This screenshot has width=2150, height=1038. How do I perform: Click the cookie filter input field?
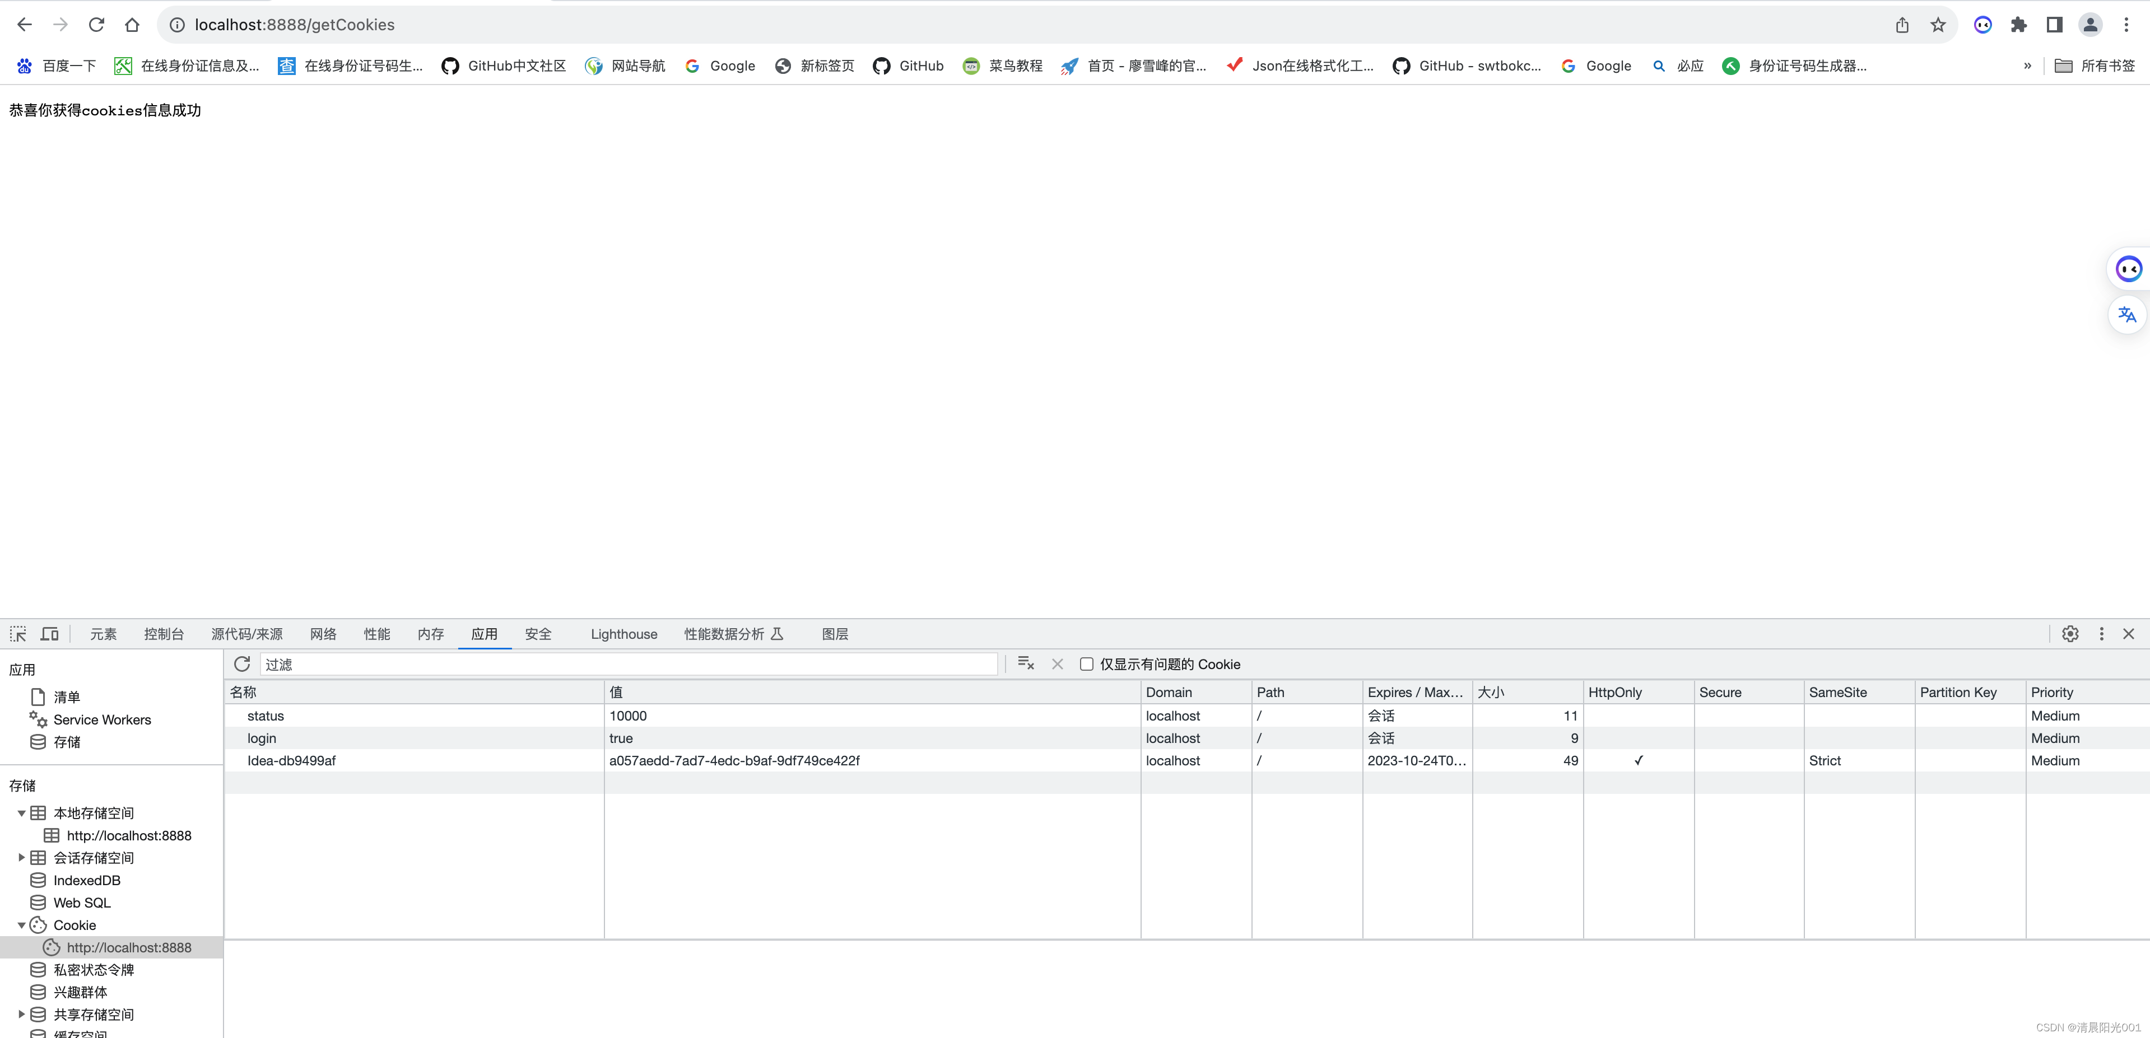627,664
